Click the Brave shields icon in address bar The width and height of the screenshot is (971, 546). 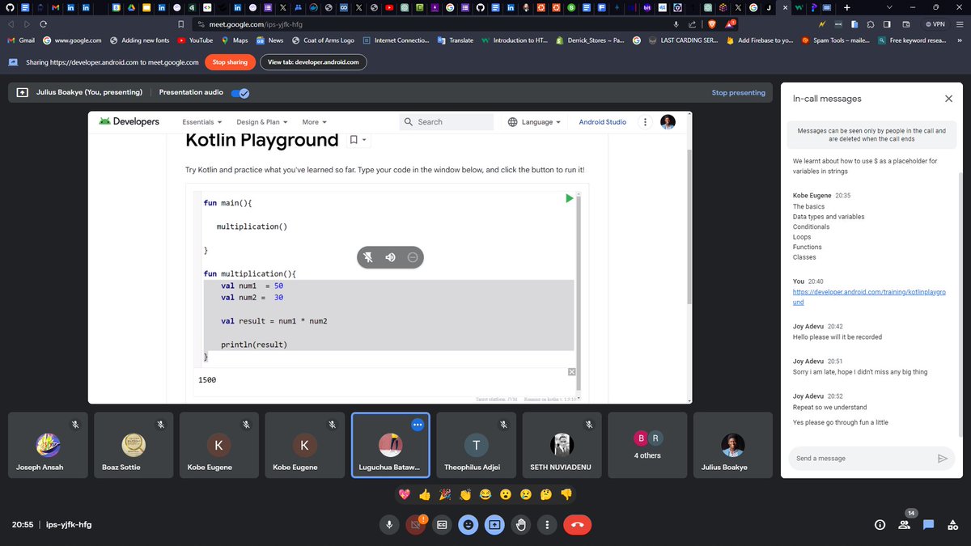(712, 24)
